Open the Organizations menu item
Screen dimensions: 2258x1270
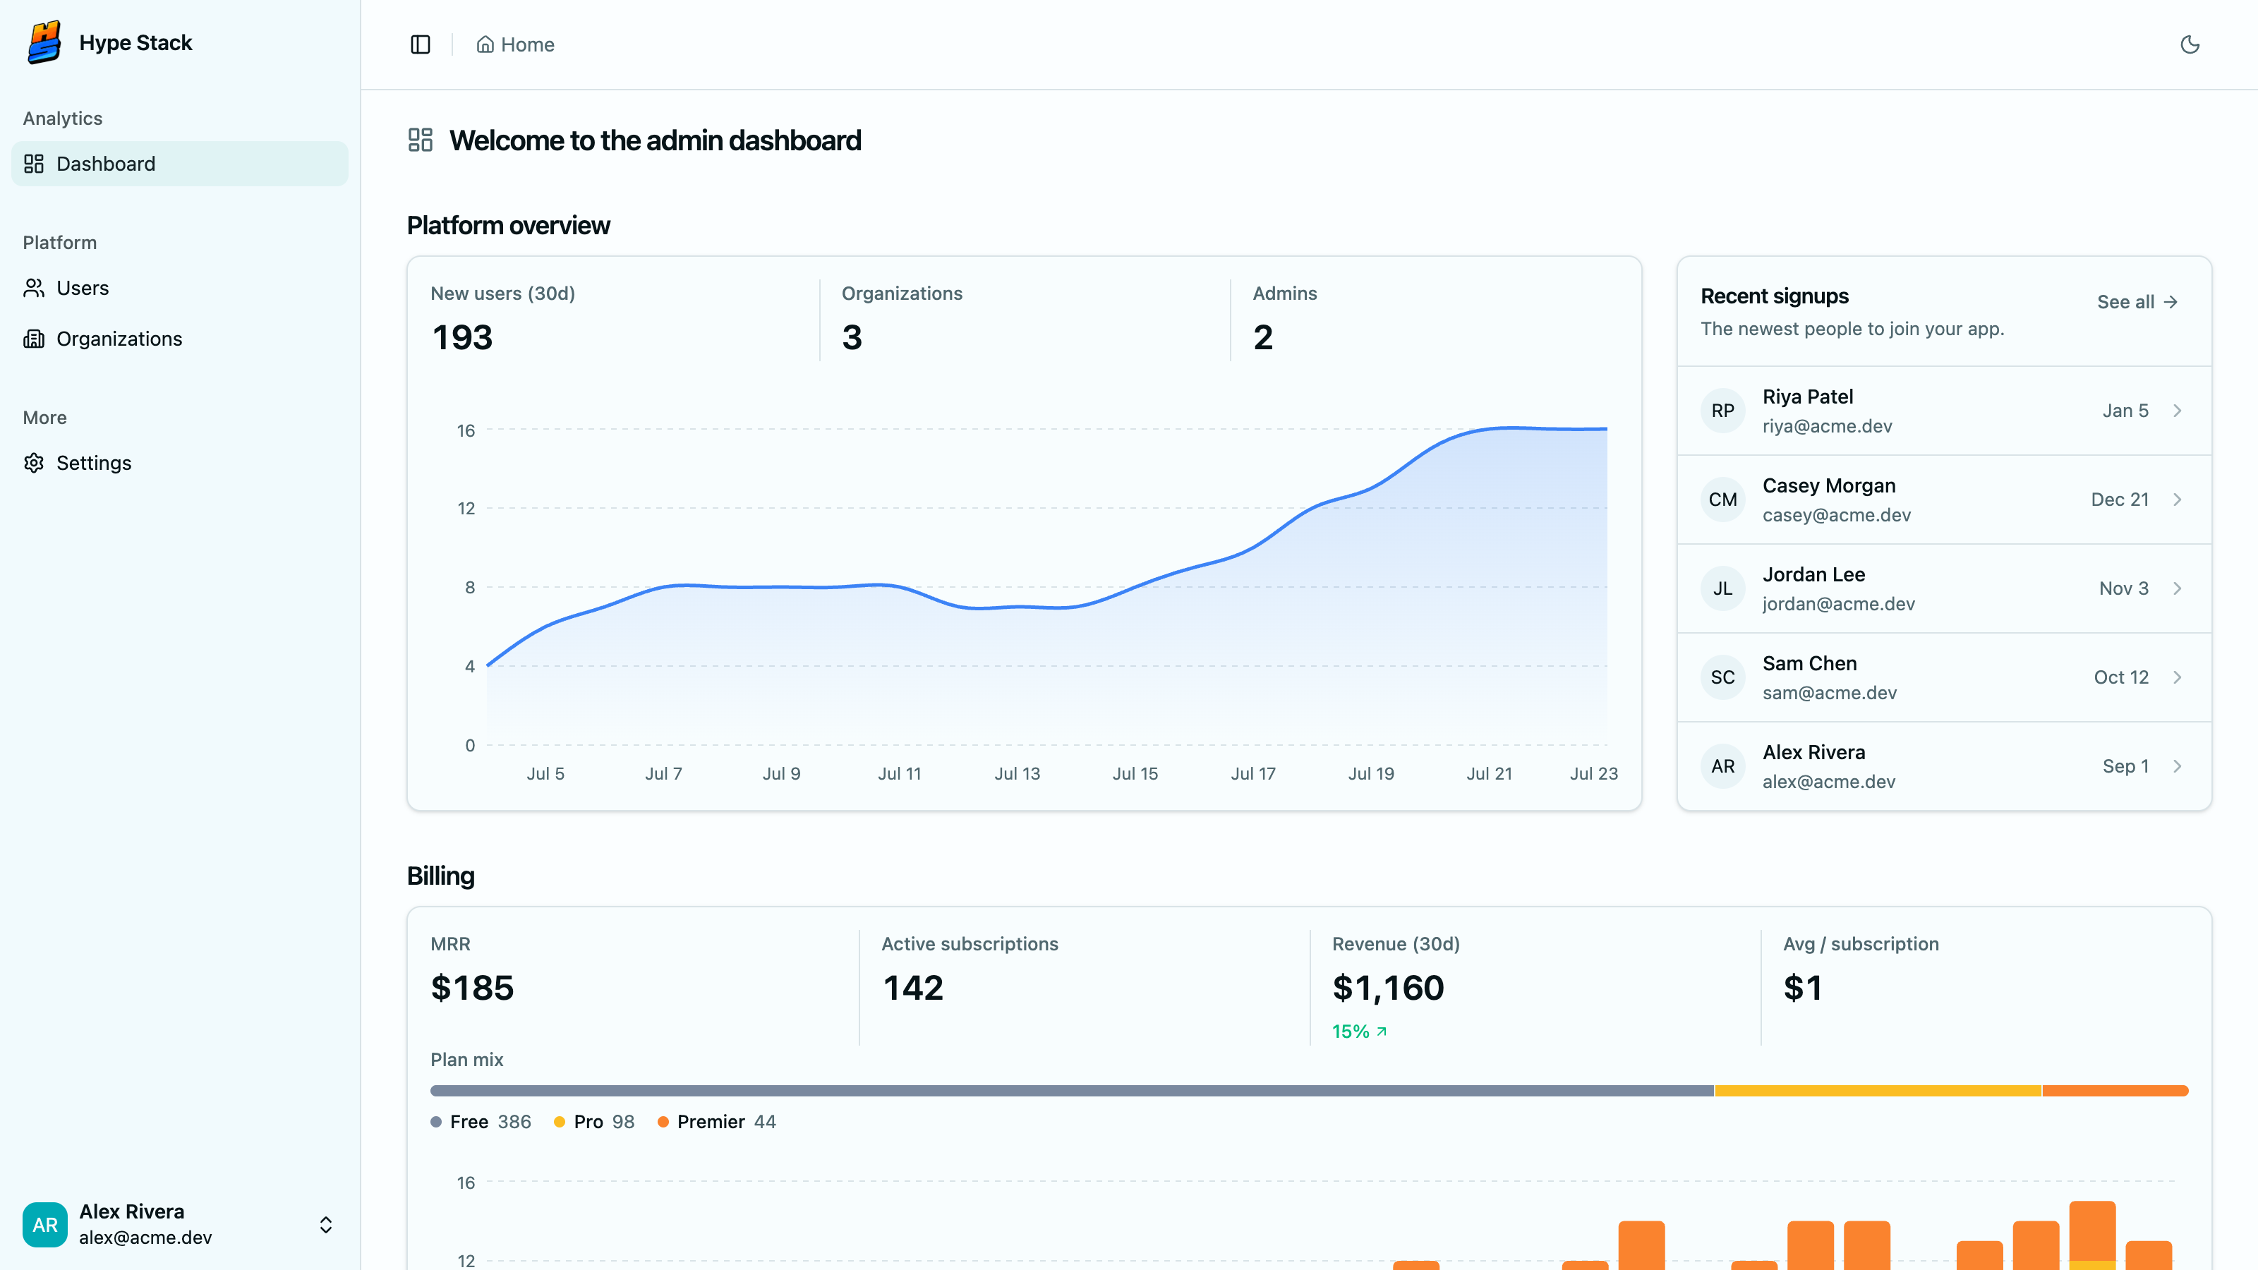coord(180,339)
